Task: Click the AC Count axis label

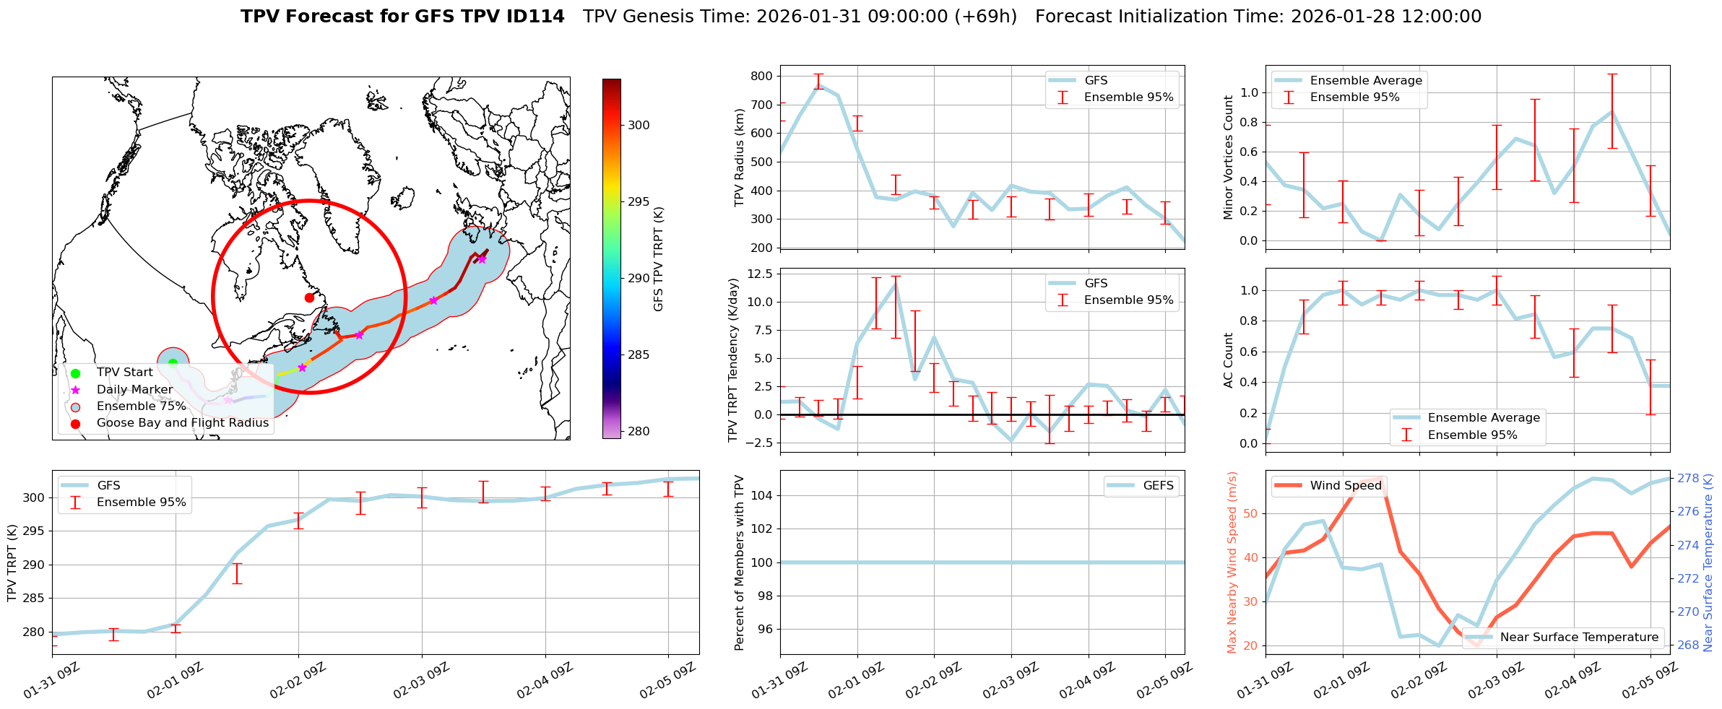Action: [x=1228, y=360]
